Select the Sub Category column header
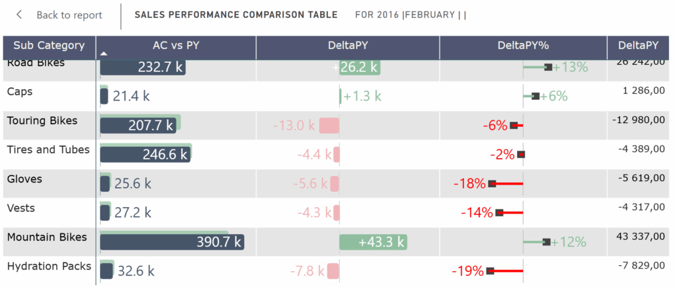Screen dimensions: 677x287 coord(49,46)
